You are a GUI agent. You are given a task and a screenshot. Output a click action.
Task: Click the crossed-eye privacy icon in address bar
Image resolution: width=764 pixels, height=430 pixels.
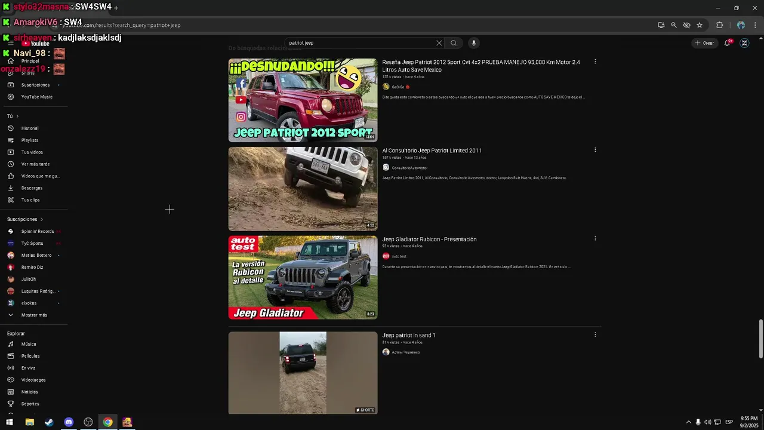pyautogui.click(x=686, y=25)
